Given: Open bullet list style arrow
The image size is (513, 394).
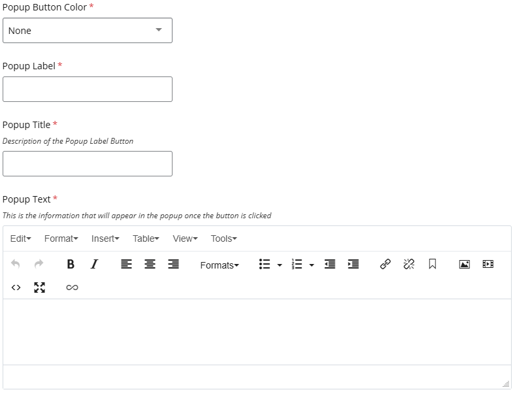Looking at the screenshot, I should point(280,265).
